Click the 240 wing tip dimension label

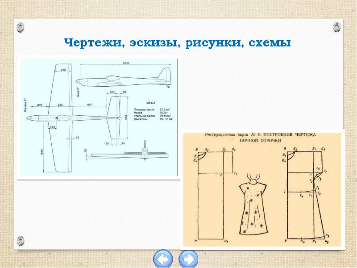point(62,70)
